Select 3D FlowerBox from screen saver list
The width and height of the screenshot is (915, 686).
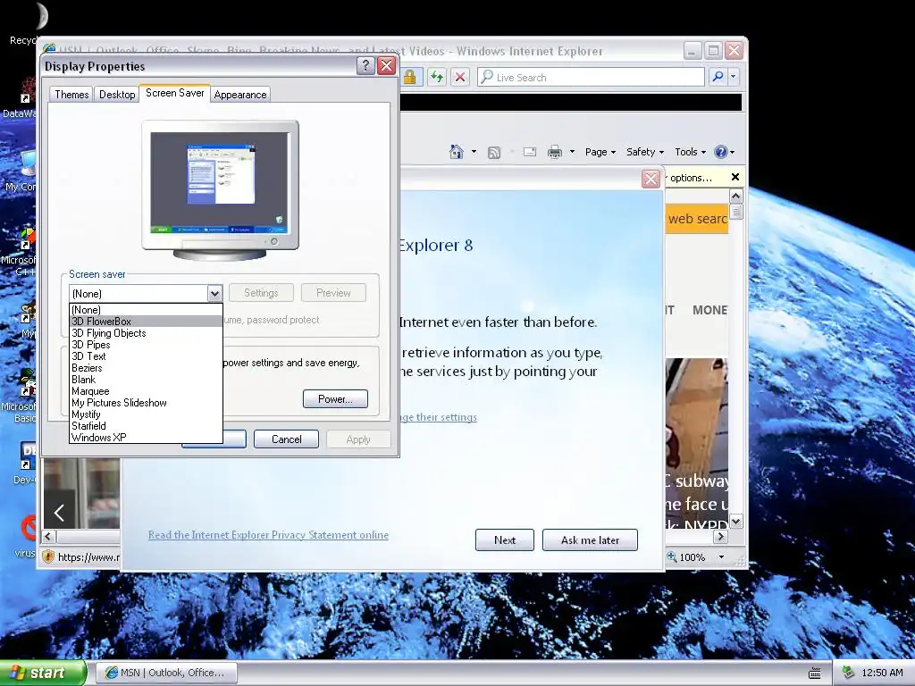tap(146, 322)
